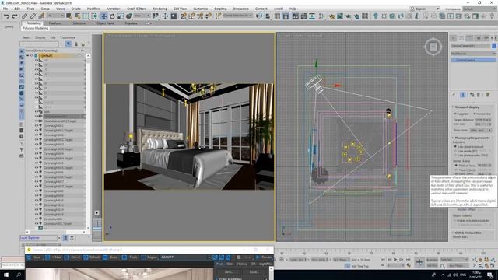Screen dimensions: 498x280
Task: Open reference coordinate system View dropdown
Action: [142, 16]
